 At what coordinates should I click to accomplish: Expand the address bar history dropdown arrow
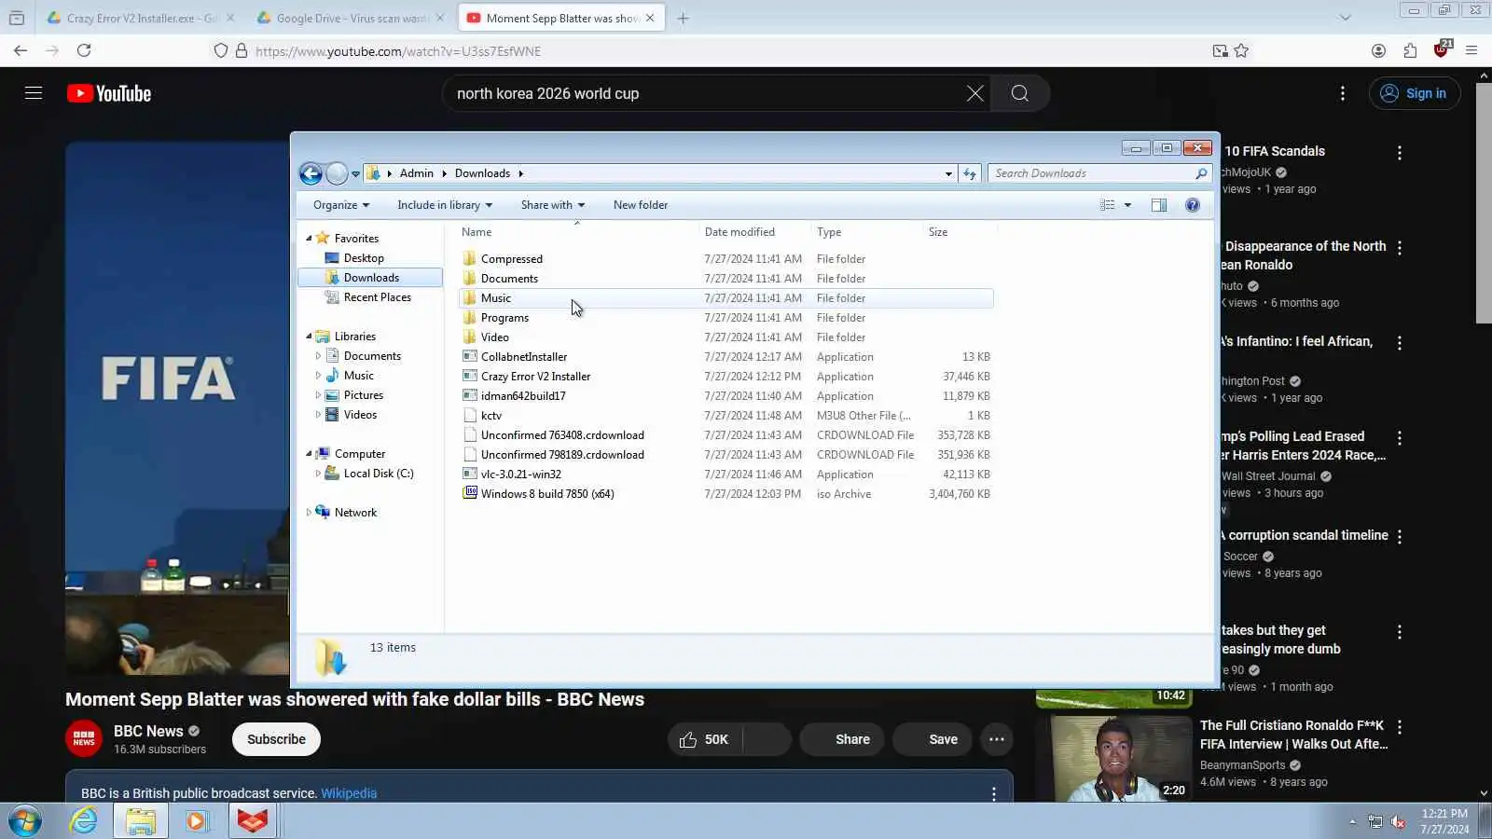tap(948, 173)
